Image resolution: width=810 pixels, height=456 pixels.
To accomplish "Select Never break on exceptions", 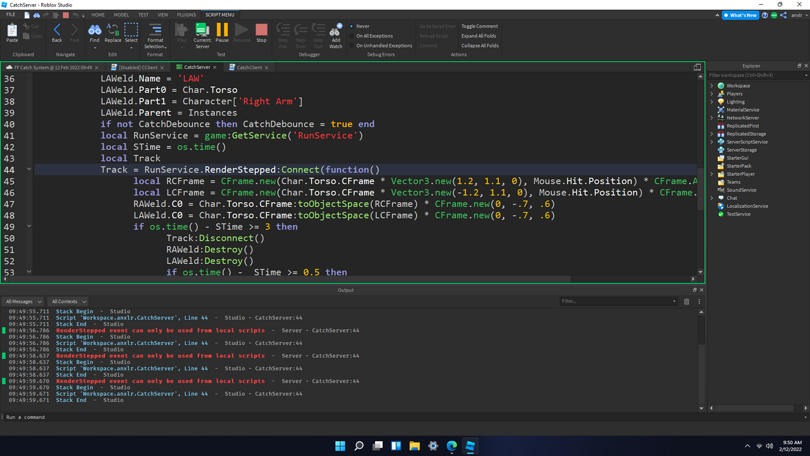I will (360, 26).
